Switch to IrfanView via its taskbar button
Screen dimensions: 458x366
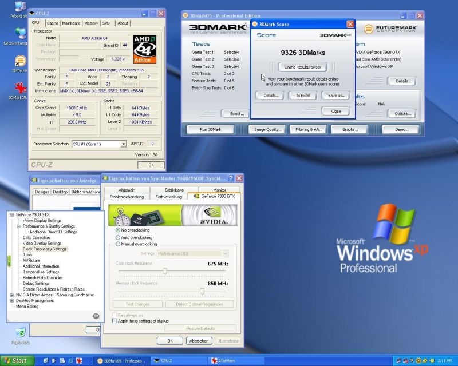[236, 361]
